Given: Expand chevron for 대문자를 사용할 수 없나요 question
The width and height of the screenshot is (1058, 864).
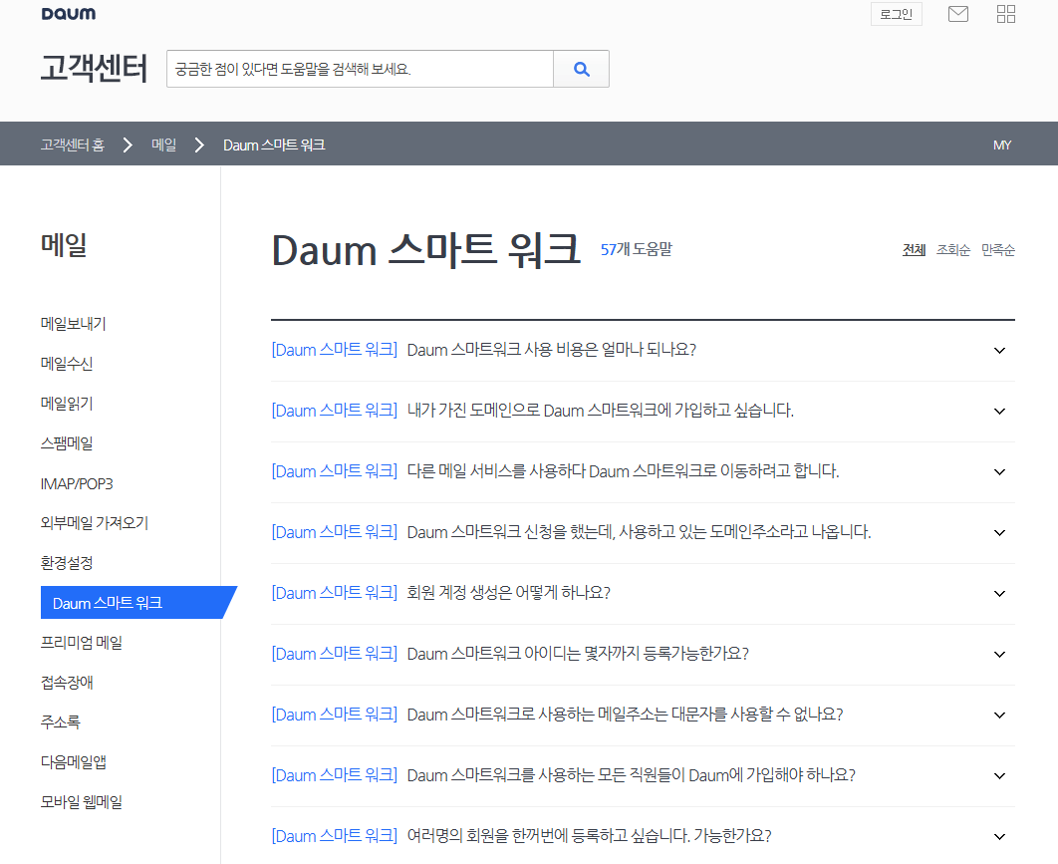Looking at the screenshot, I should (999, 715).
